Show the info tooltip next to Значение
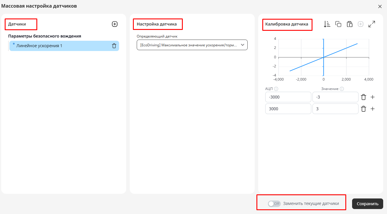The width and height of the screenshot is (387, 214). [342, 89]
